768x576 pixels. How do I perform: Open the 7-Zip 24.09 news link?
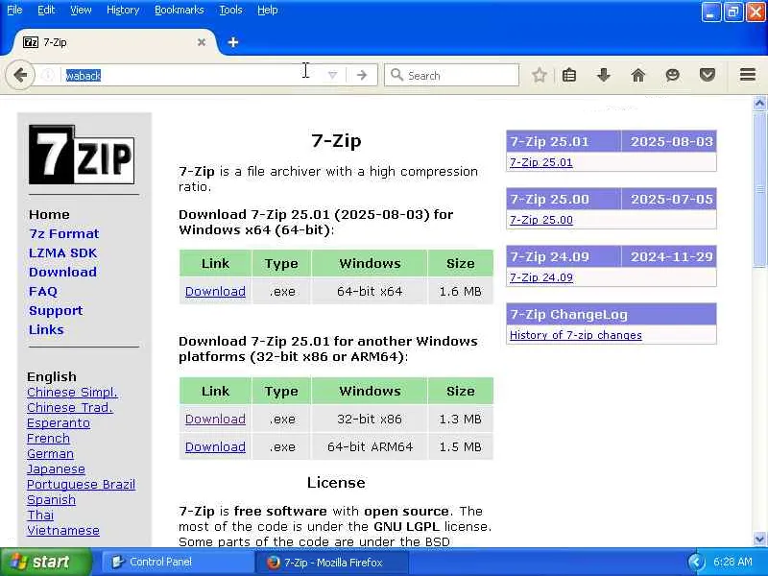(540, 277)
